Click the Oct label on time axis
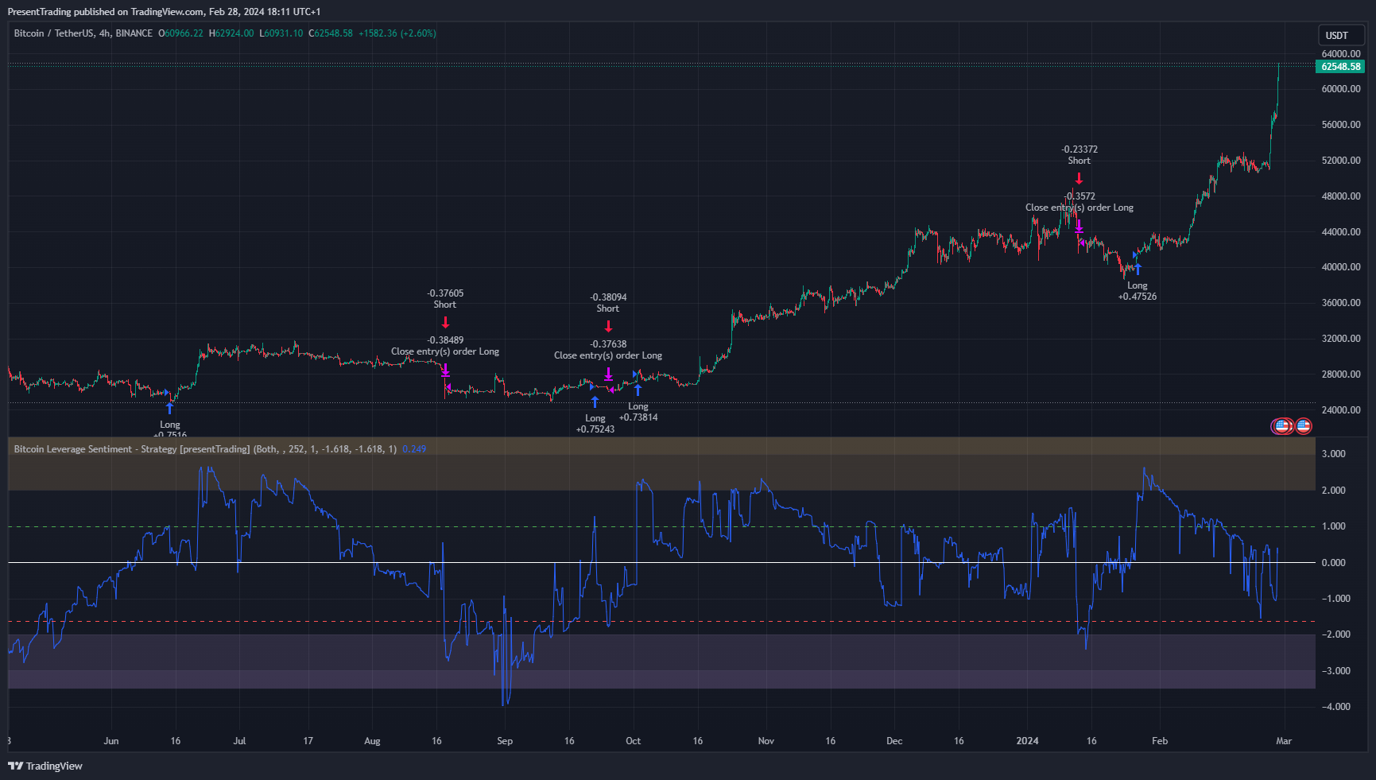This screenshot has width=1376, height=780. [633, 741]
